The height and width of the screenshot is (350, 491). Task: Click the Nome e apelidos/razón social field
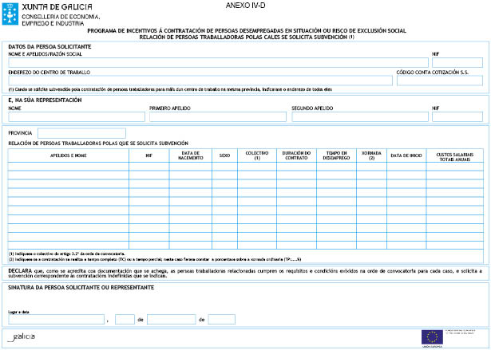click(x=217, y=62)
